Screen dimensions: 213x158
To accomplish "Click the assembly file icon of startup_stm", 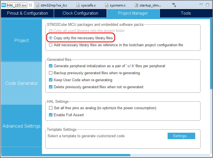I will pyautogui.click(x=137, y=5).
